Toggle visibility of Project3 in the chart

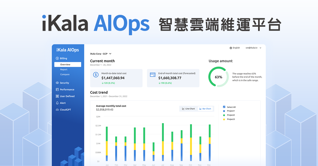point(224,119)
